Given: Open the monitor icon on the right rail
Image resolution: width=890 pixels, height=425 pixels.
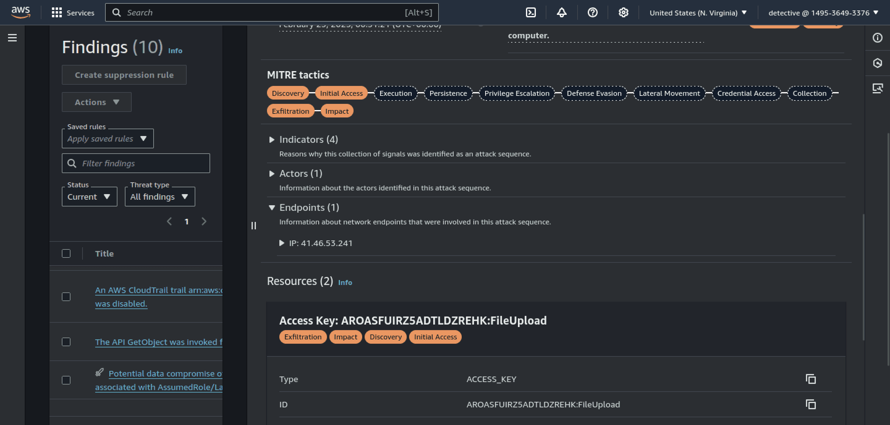Looking at the screenshot, I should (x=877, y=88).
